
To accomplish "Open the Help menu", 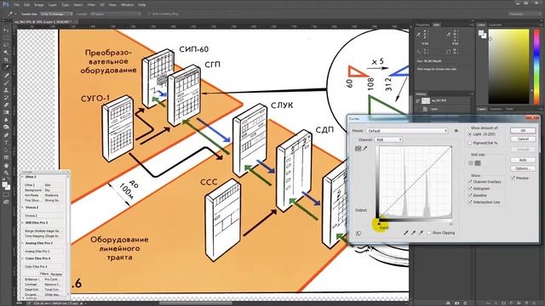I will pyautogui.click(x=142, y=5).
